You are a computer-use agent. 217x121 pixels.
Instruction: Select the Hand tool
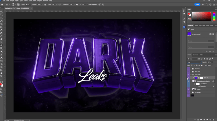1,73
